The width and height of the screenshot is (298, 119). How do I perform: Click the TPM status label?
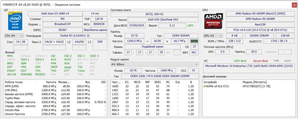coord(276,61)
